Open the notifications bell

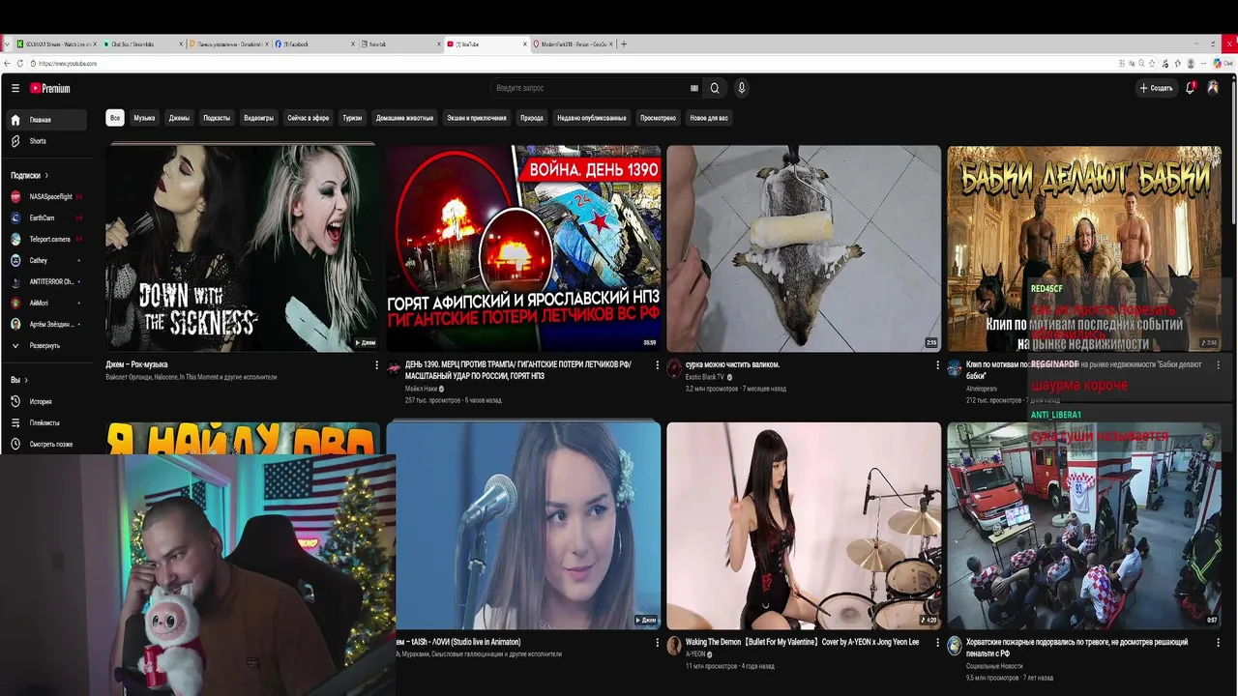tap(1191, 88)
